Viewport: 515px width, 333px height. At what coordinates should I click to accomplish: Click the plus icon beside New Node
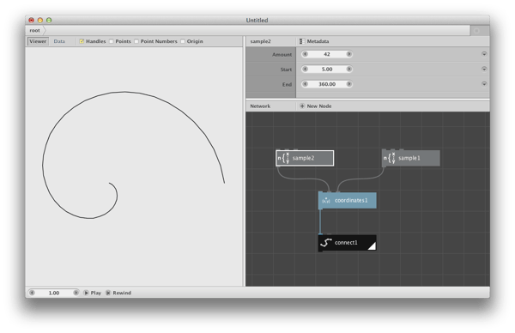point(302,106)
